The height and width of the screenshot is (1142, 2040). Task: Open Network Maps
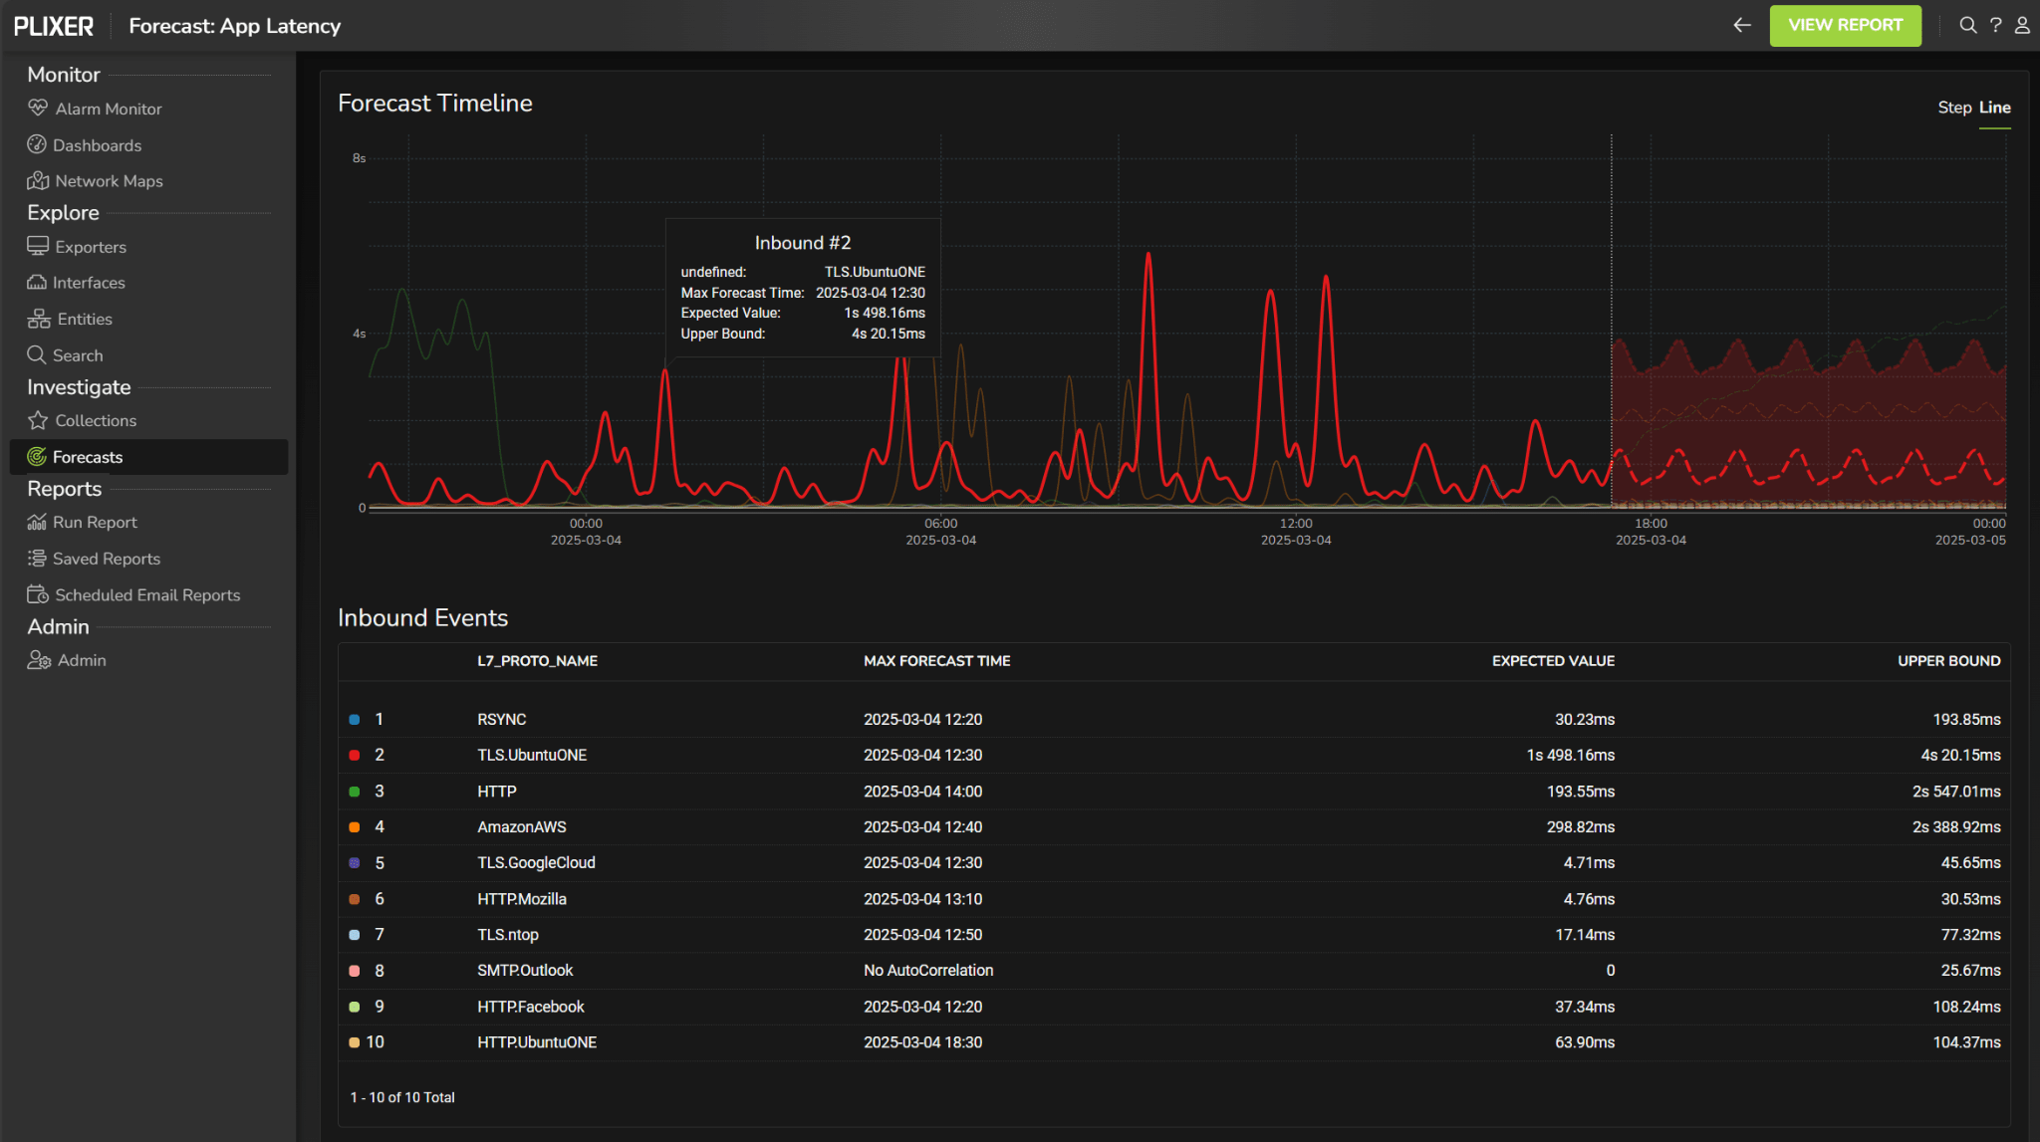coord(37,180)
